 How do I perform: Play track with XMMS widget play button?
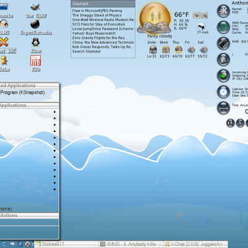click(240, 123)
